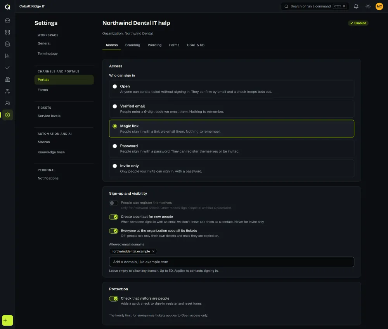Click the 'Sign-up and visibility' section heading
The height and width of the screenshot is (329, 388).
point(128,194)
